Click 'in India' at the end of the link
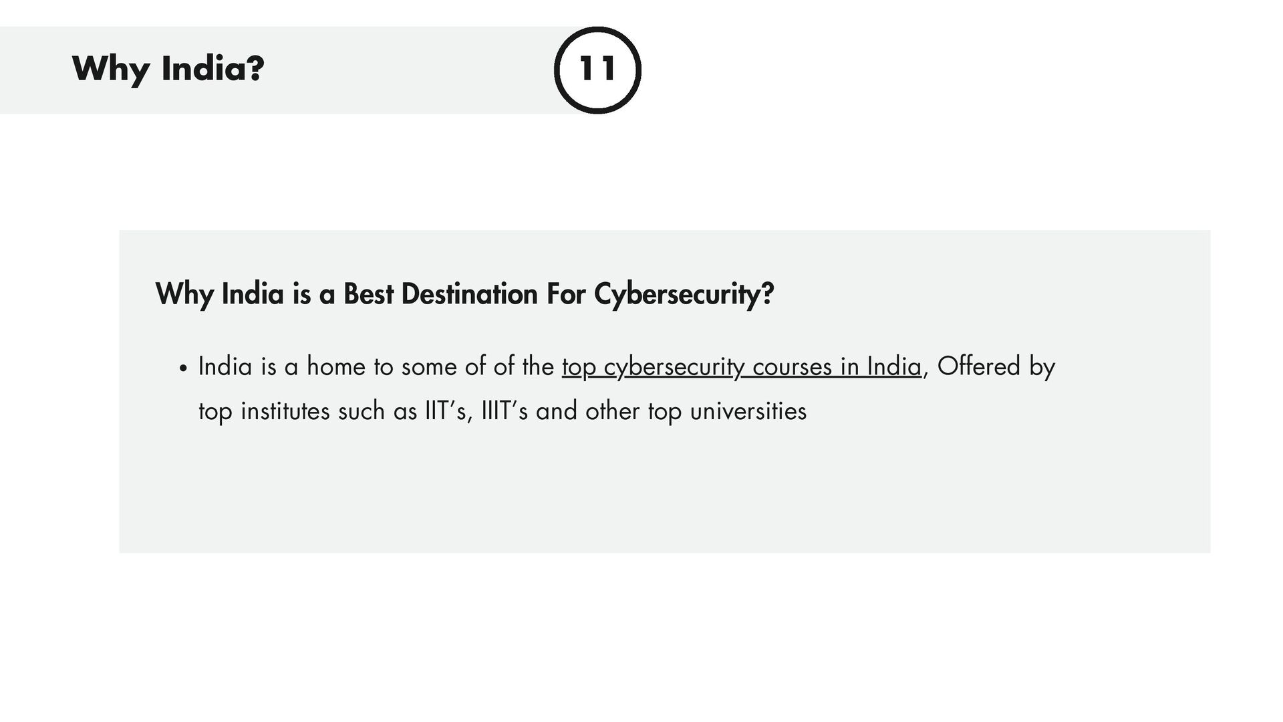 [881, 367]
